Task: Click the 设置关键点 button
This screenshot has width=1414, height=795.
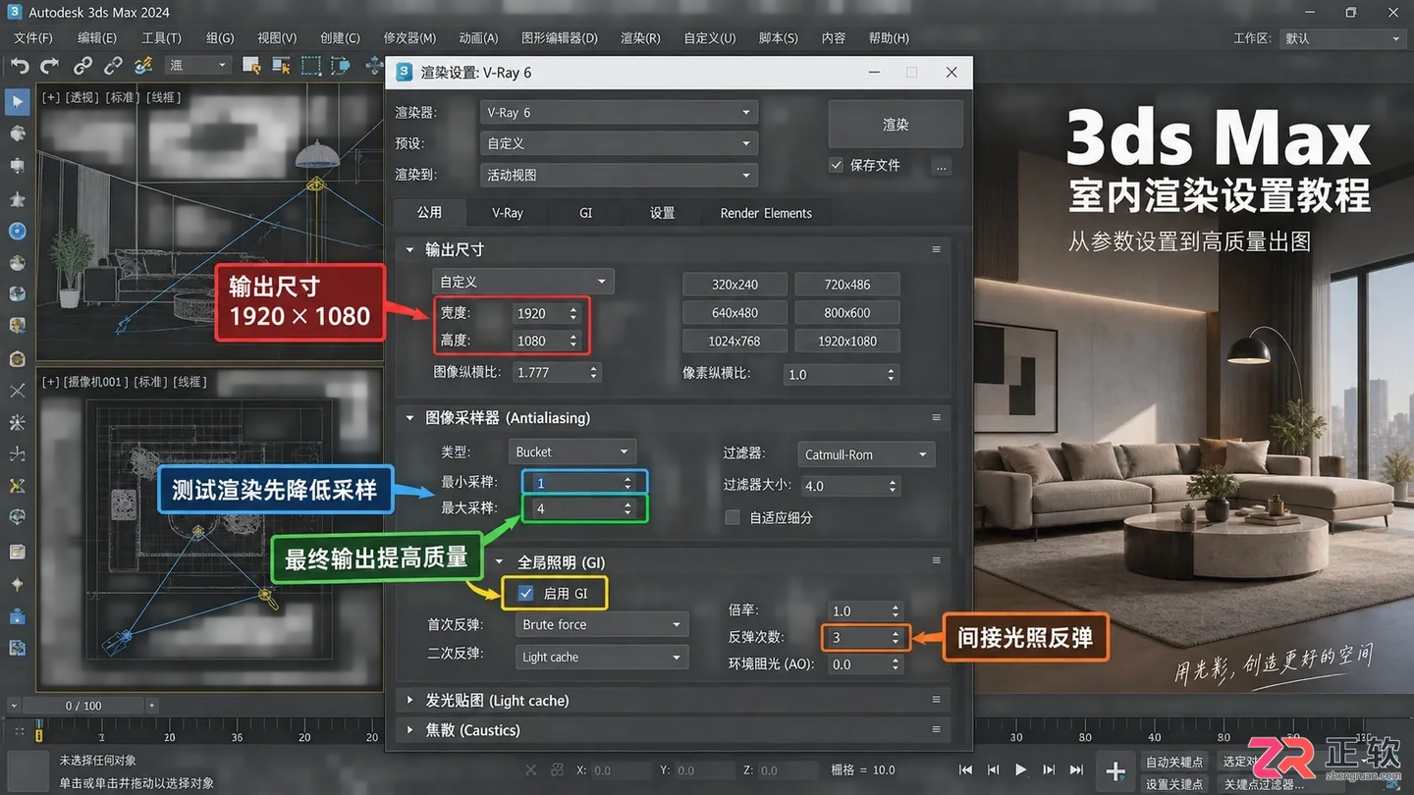Action: pos(1174,784)
